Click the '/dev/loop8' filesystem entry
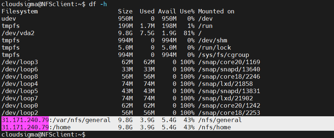Viewport: 334px width, 138px height. (x=20, y=76)
